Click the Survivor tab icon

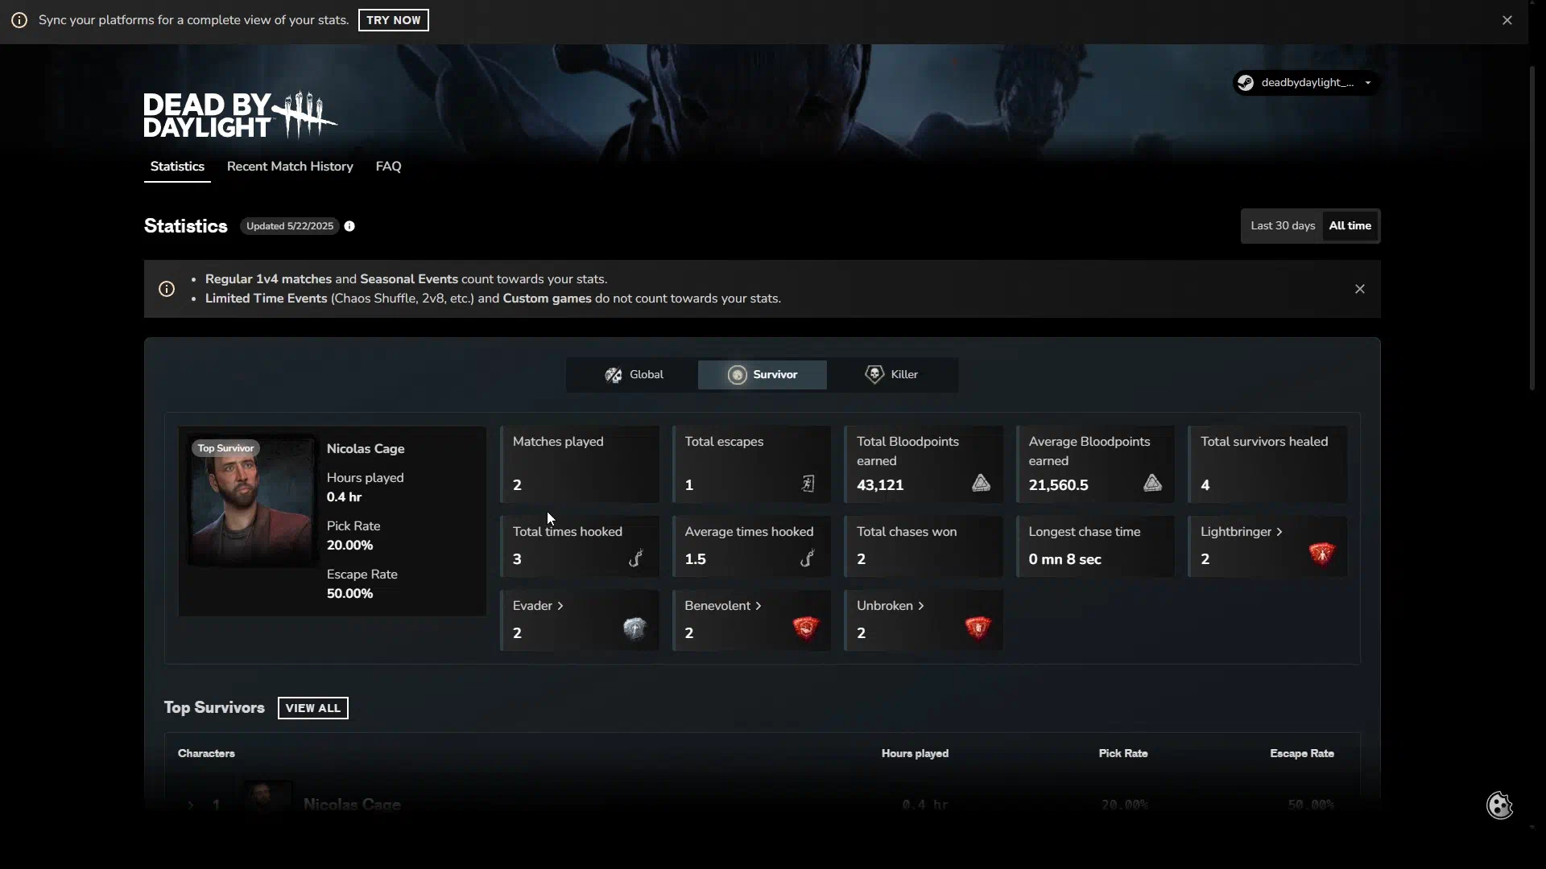click(x=737, y=375)
